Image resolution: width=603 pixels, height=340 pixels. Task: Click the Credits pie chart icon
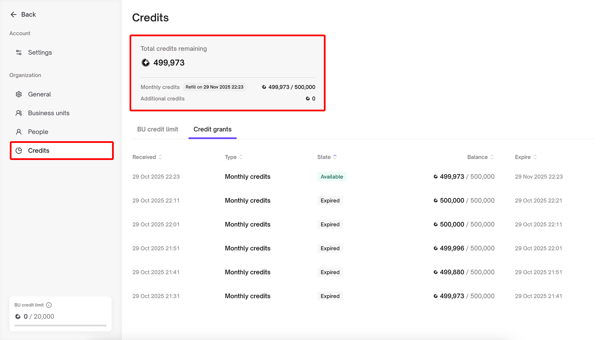pos(19,151)
